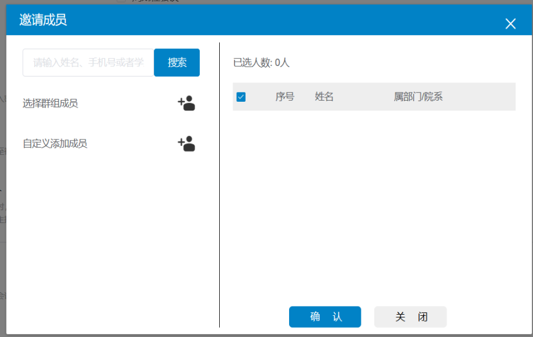The height and width of the screenshot is (337, 533).
Task: Focus the name or phone search field
Action: click(x=88, y=62)
